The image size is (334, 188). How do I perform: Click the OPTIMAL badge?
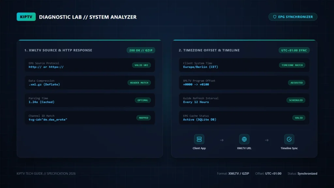(x=143, y=100)
